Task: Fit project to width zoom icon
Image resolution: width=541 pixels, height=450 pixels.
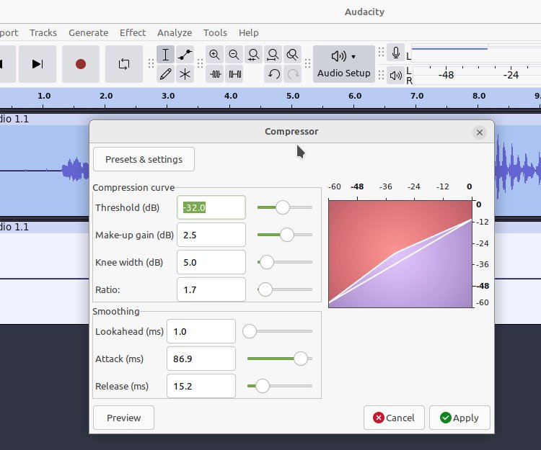Action: click(273, 55)
